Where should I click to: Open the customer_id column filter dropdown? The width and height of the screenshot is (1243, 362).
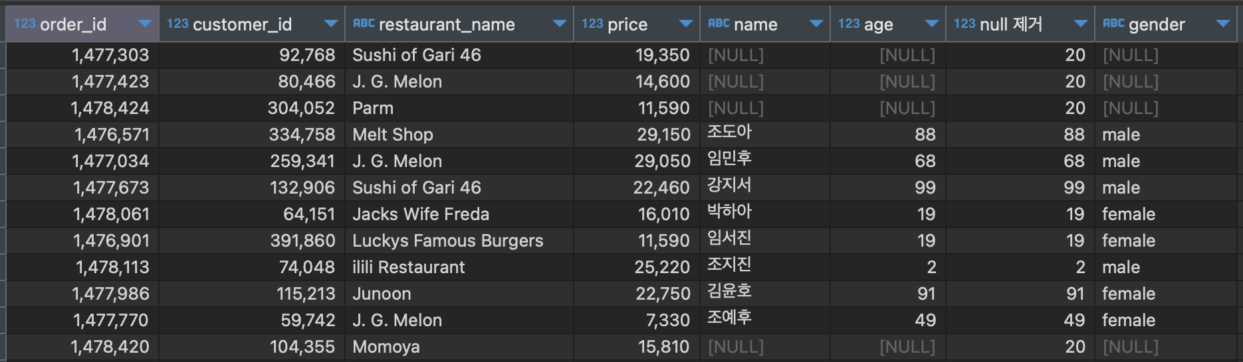pos(330,25)
